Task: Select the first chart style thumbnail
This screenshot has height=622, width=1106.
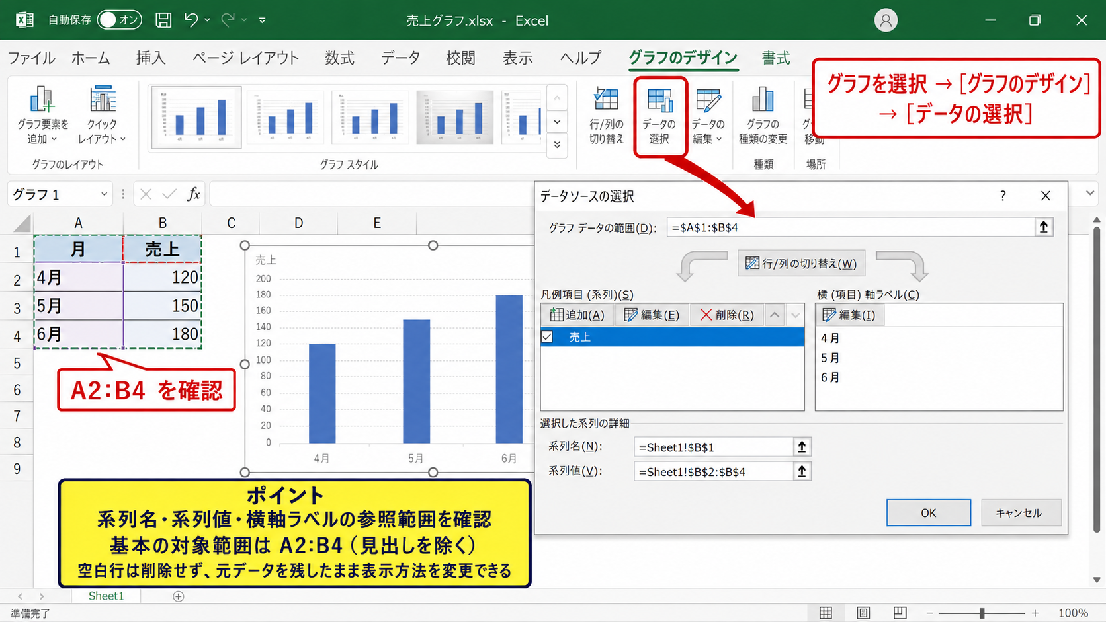Action: point(196,117)
